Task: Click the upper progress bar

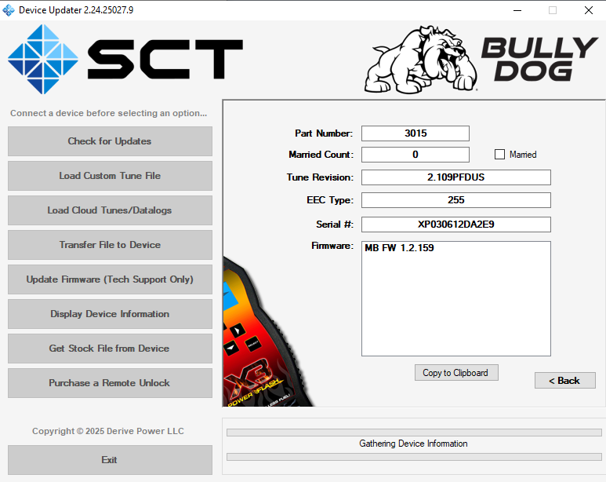Action: [x=414, y=433]
